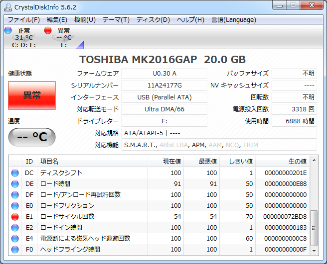
Task: Open the 機能(U) menu
Action: pyautogui.click(x=85, y=20)
